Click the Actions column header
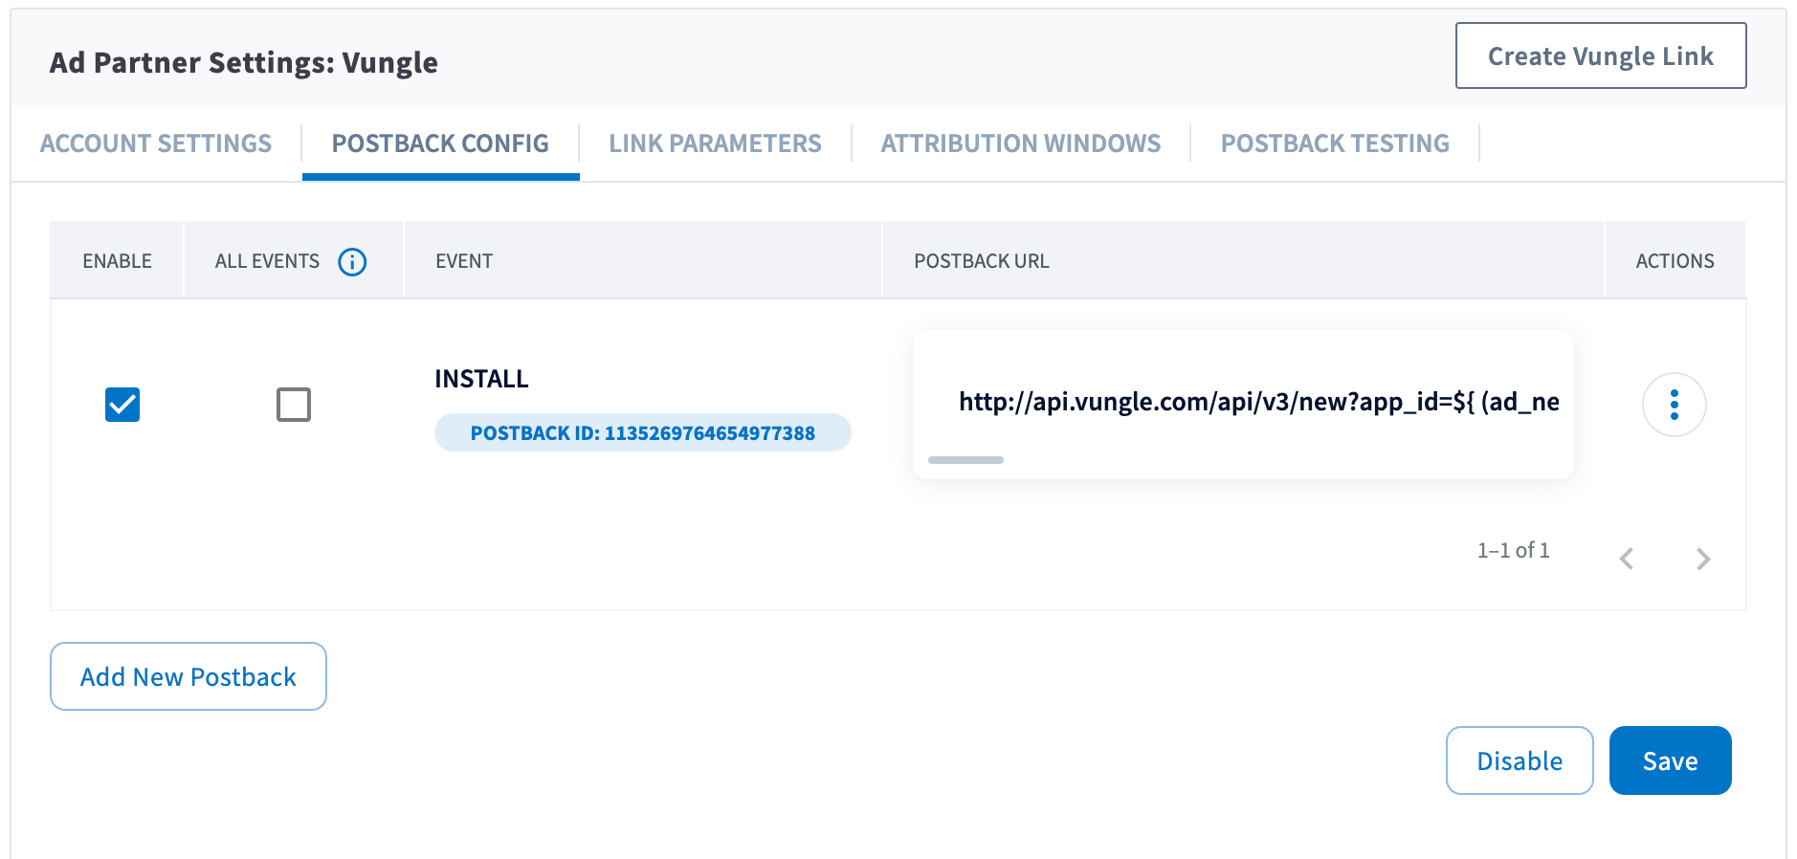The height and width of the screenshot is (859, 1797). (x=1675, y=261)
